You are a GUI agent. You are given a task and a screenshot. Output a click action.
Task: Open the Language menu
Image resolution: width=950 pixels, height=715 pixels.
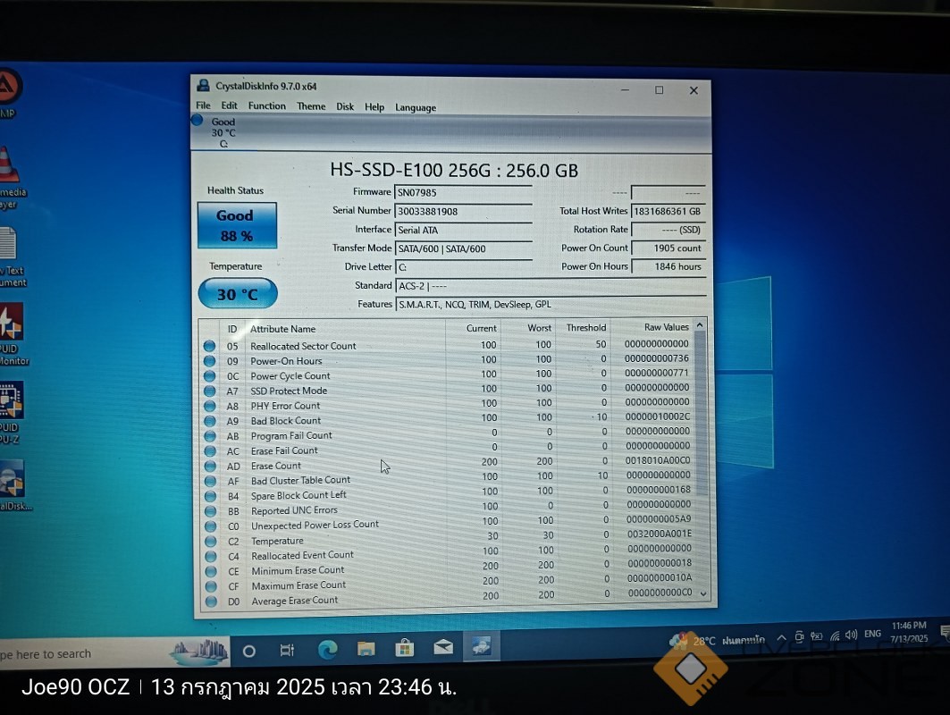(415, 108)
